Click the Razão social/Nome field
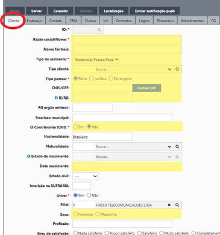220x235 pixels. click(127, 40)
